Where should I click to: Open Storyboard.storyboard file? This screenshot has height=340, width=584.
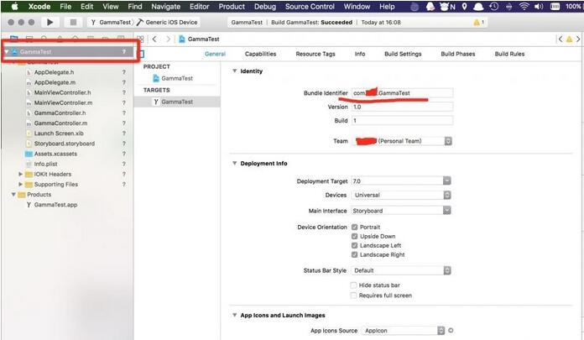(64, 144)
